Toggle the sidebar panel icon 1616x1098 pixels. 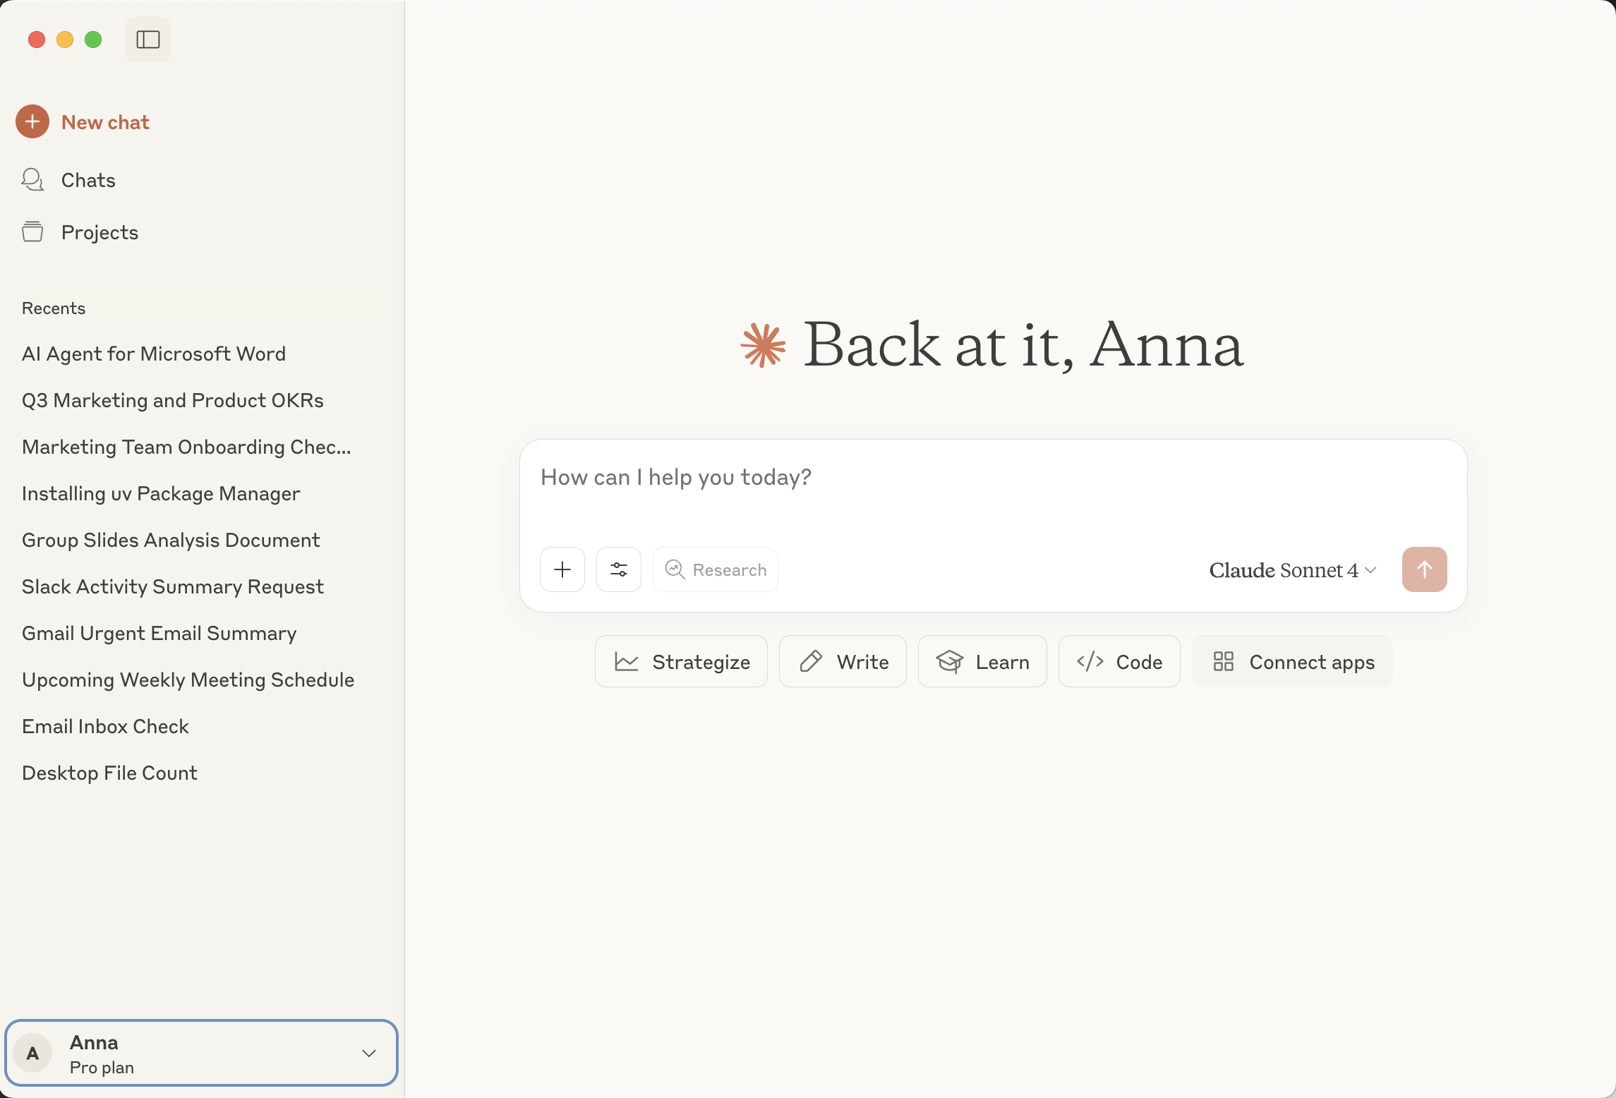[x=148, y=40]
